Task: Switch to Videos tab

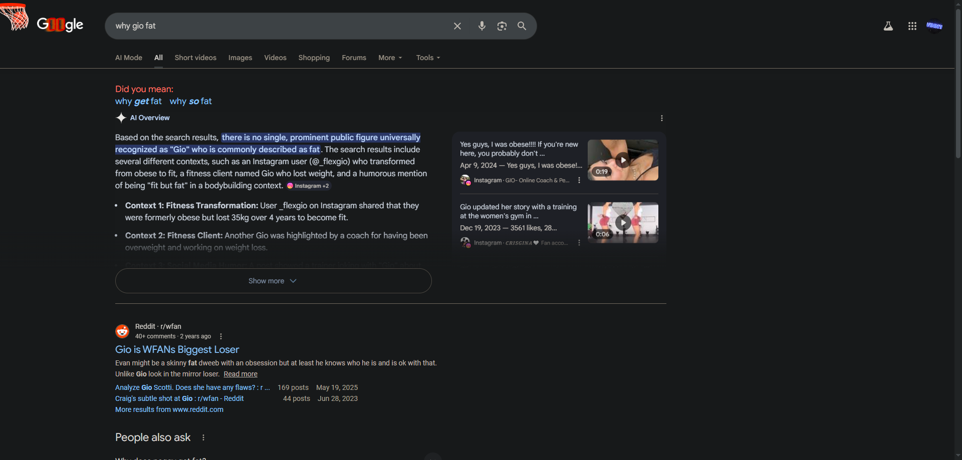Action: [x=276, y=58]
